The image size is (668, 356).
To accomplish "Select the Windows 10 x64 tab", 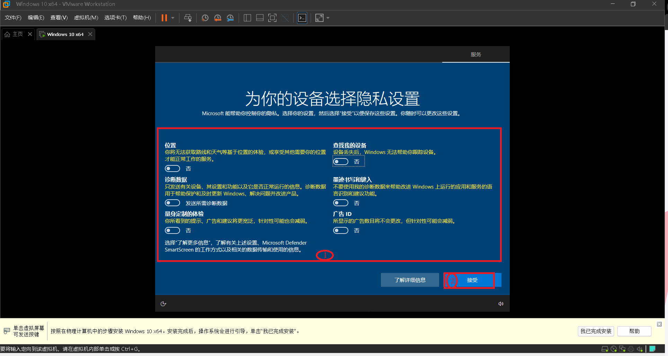I will click(x=65, y=34).
